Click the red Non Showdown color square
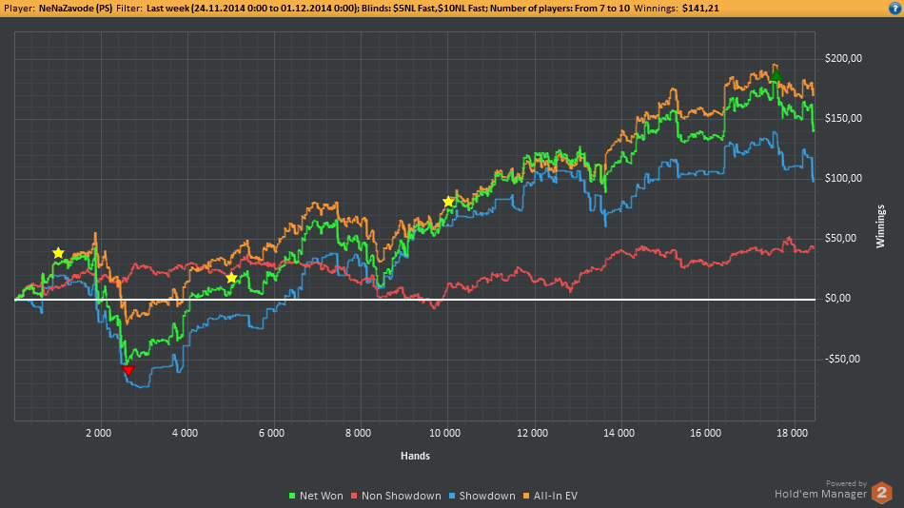The height and width of the screenshot is (508, 904). tap(355, 496)
